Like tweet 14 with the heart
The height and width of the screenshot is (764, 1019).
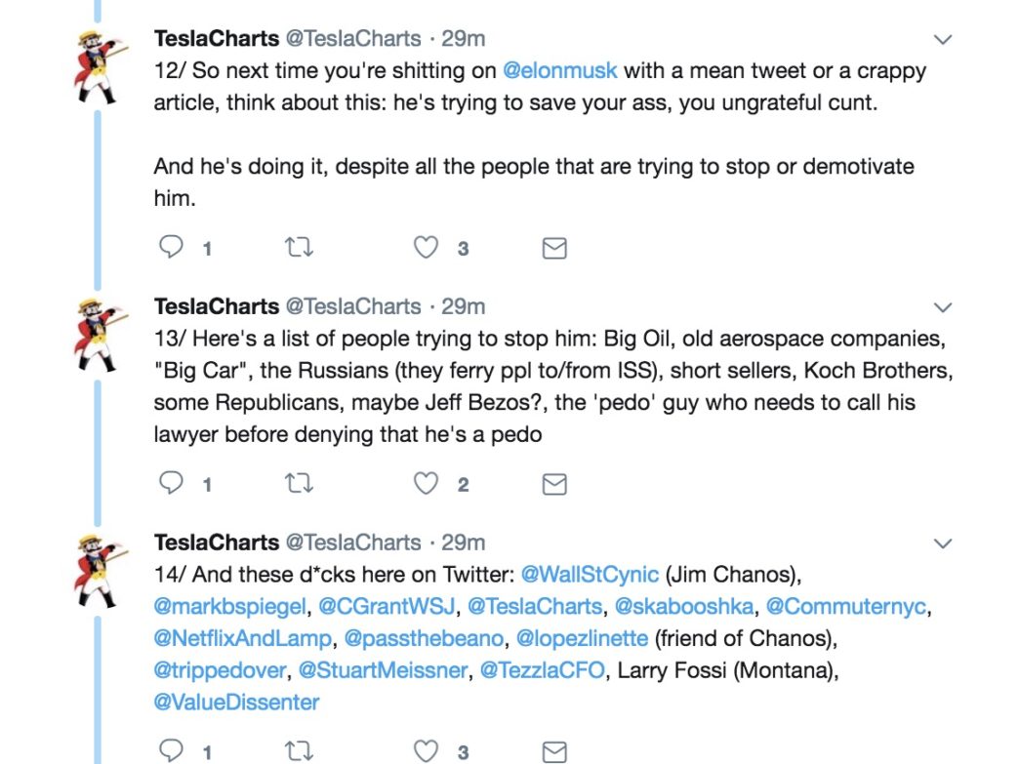426,751
